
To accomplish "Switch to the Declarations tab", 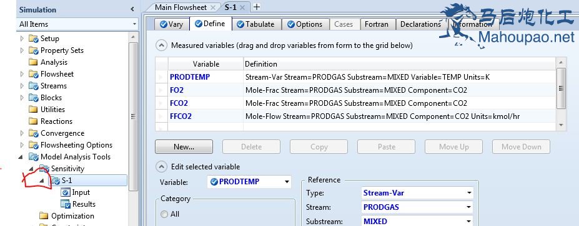I will click(420, 24).
